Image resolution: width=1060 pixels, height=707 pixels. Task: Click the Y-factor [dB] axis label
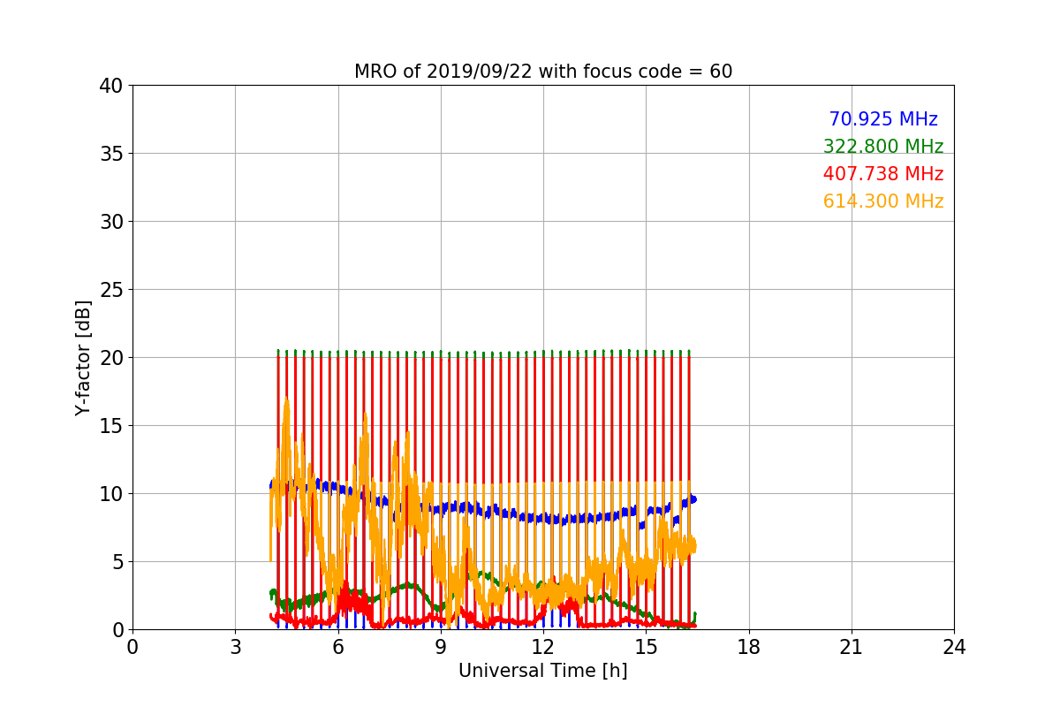pos(83,358)
